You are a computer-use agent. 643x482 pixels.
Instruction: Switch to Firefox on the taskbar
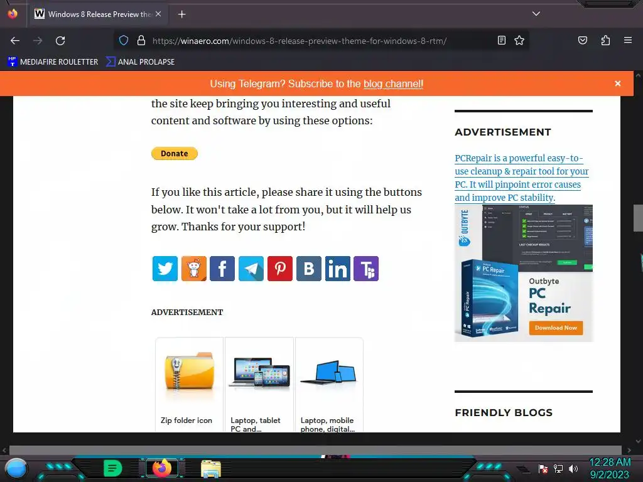[162, 468]
